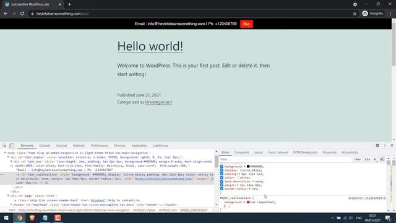Open the red background color swatch

[248, 203]
